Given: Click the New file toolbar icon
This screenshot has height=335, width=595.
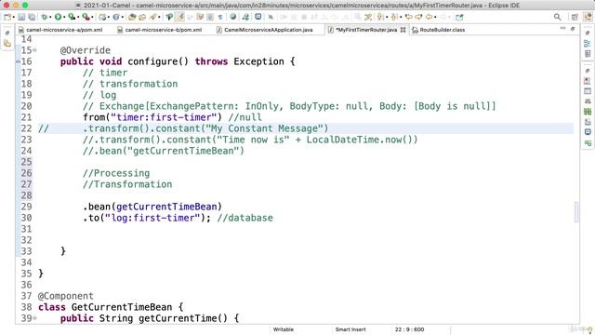Looking at the screenshot, I should click(7, 17).
